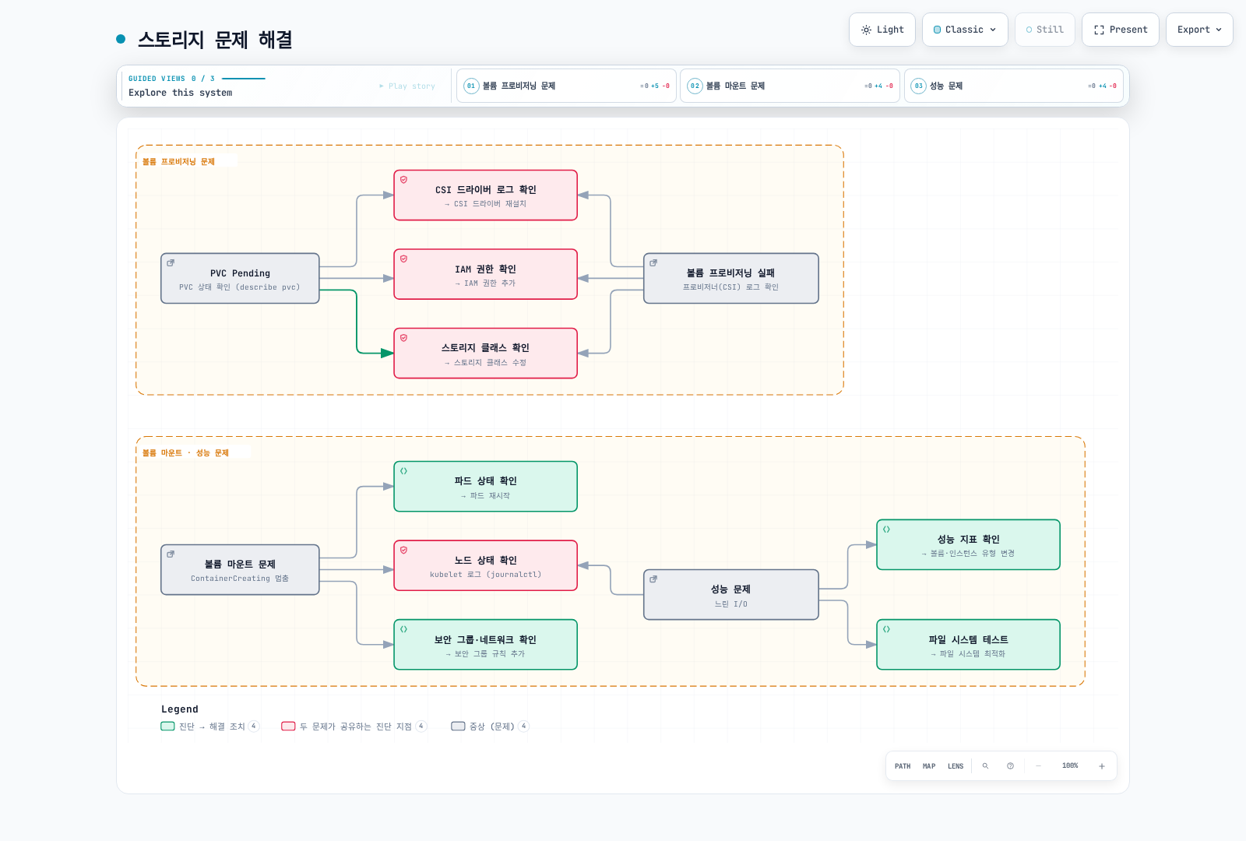
Task: Toggle the Still animation mode
Action: [x=1045, y=30]
